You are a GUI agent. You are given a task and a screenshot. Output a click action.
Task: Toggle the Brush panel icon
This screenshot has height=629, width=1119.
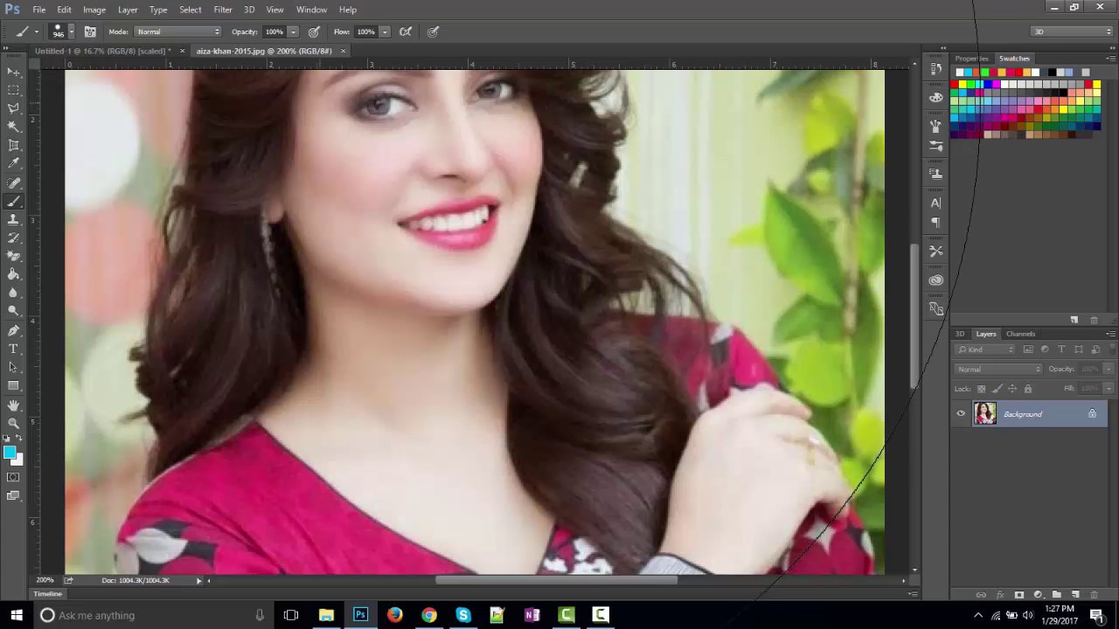click(90, 31)
